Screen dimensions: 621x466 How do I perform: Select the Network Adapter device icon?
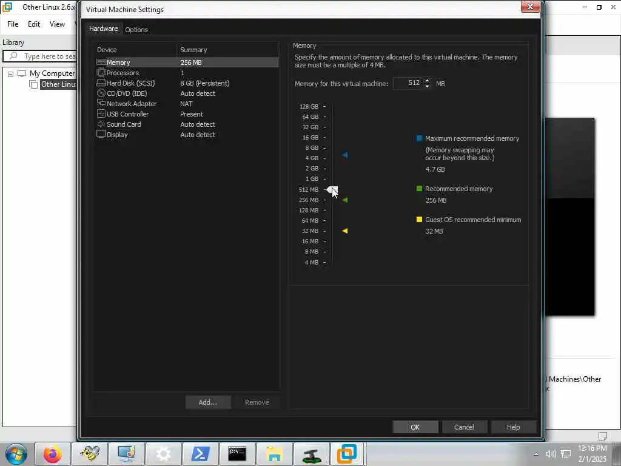pyautogui.click(x=101, y=103)
